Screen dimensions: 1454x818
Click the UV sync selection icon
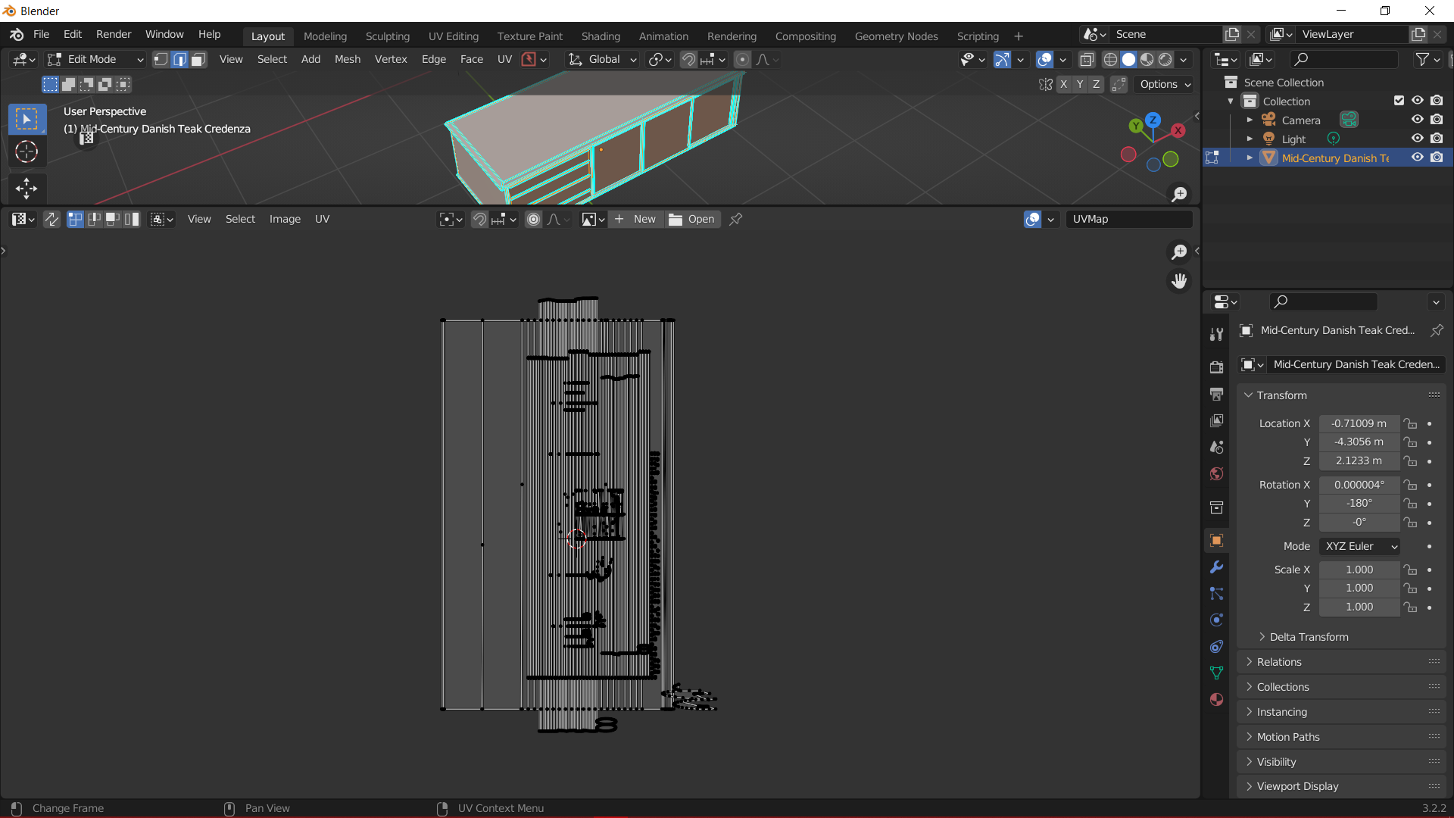51,219
